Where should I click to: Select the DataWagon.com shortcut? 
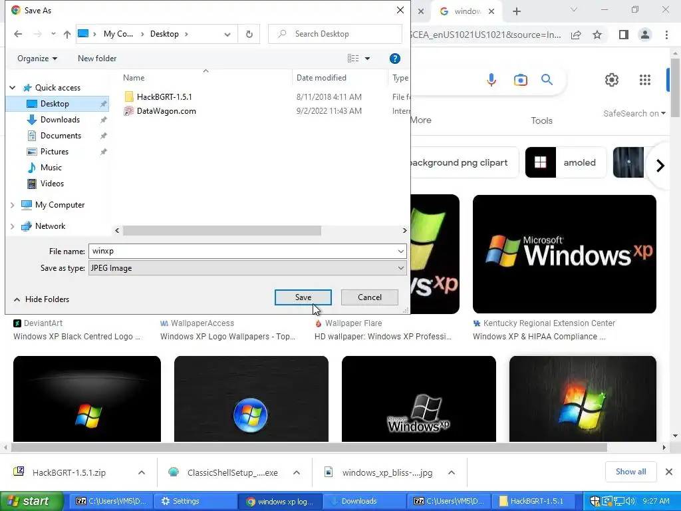(166, 111)
